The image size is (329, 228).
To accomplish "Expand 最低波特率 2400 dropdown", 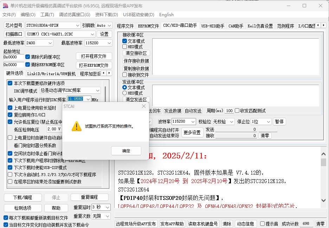I will tap(50, 43).
